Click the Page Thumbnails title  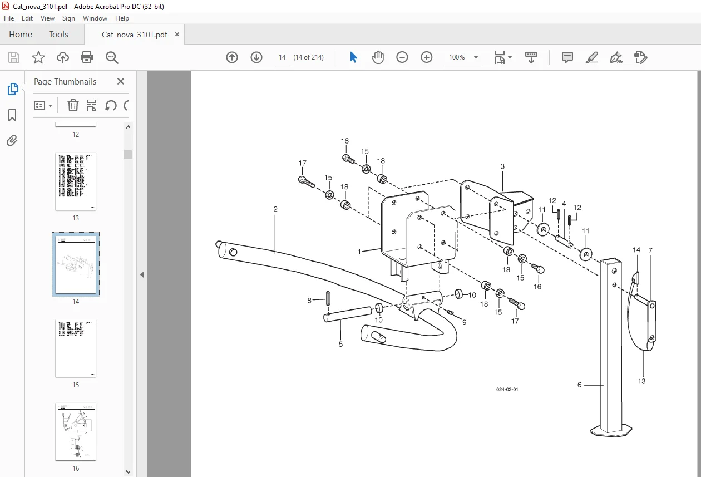[x=65, y=81]
